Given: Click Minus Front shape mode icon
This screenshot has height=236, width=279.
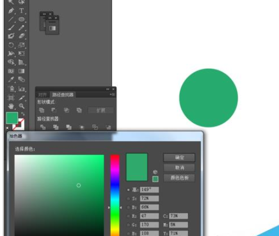Looking at the screenshot, I should 54,110.
